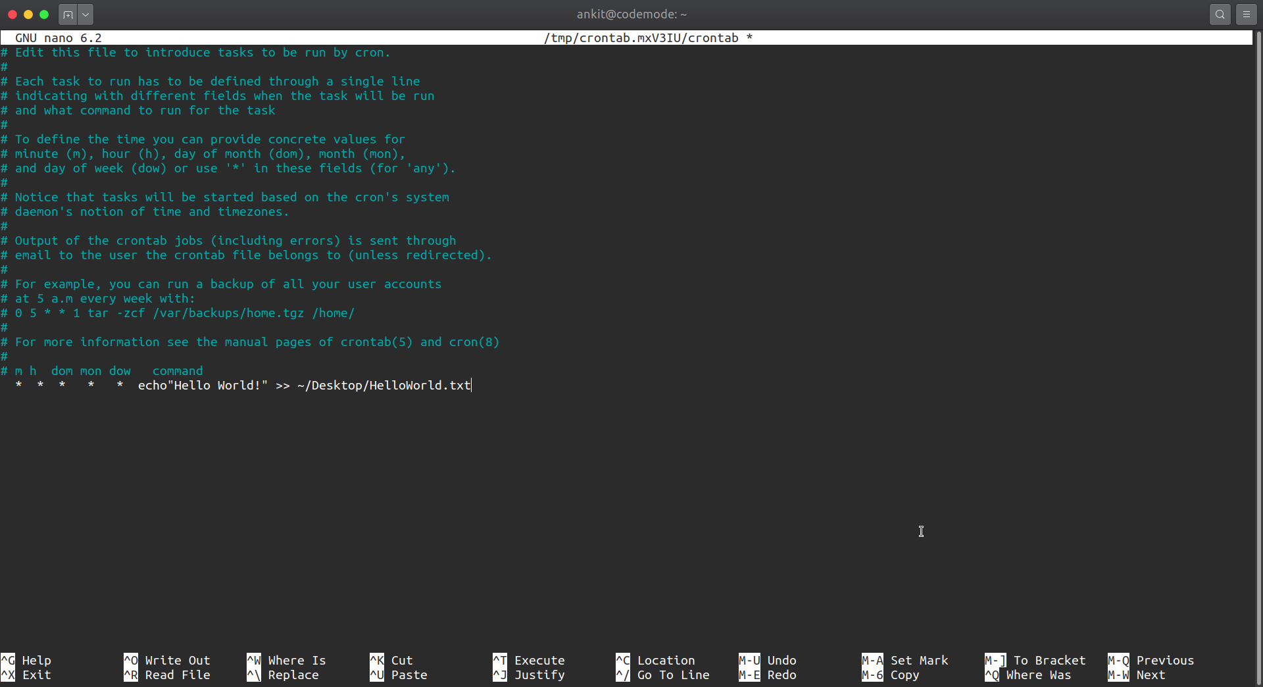Click the new terminal tab icon

click(x=68, y=14)
